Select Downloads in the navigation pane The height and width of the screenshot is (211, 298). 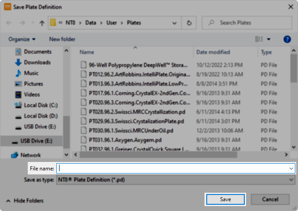pyautogui.click(x=37, y=62)
